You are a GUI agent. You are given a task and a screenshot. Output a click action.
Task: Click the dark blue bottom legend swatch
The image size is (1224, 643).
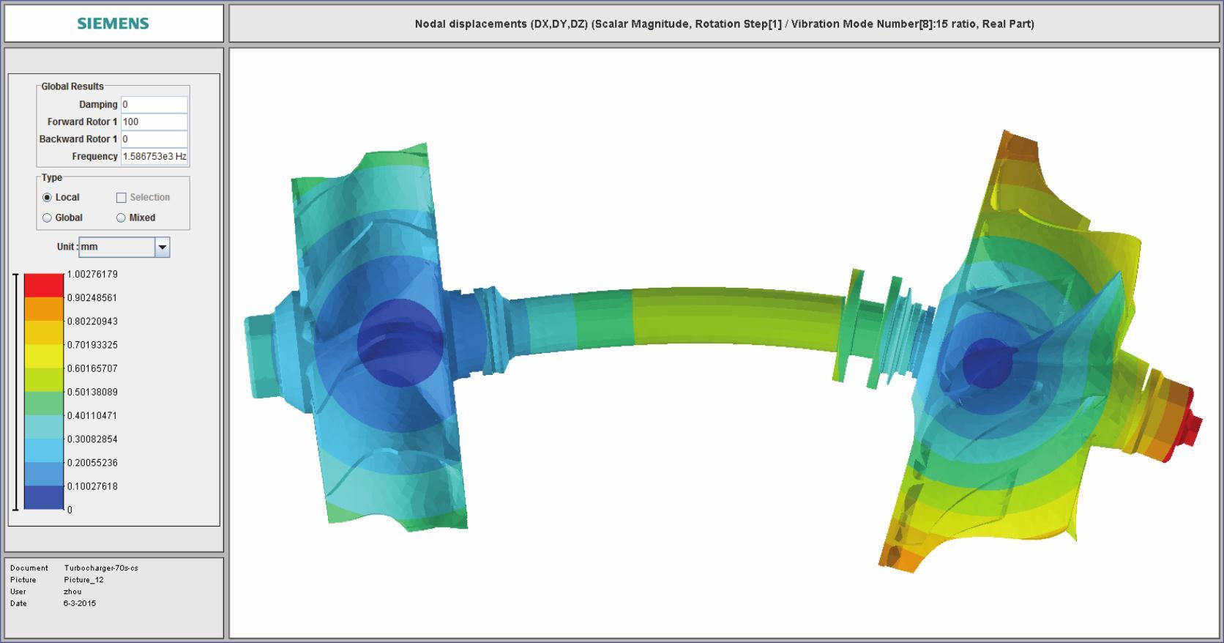pos(44,498)
